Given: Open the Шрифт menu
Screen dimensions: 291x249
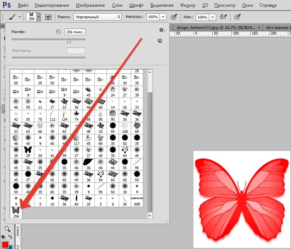Looking at the screenshot, I should (136, 5).
